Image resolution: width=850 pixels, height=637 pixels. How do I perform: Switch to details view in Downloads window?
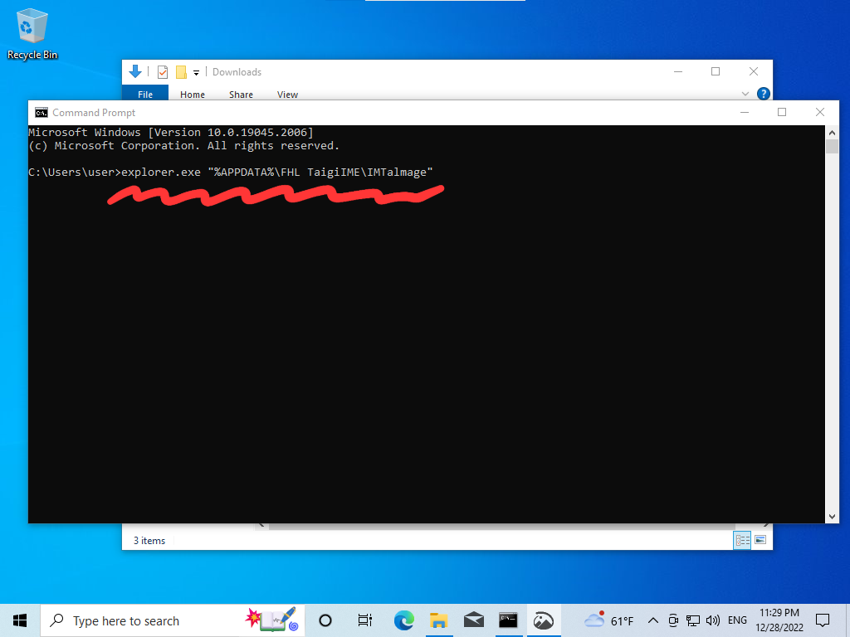(x=742, y=540)
